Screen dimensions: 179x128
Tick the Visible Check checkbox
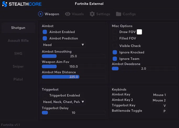115,46
